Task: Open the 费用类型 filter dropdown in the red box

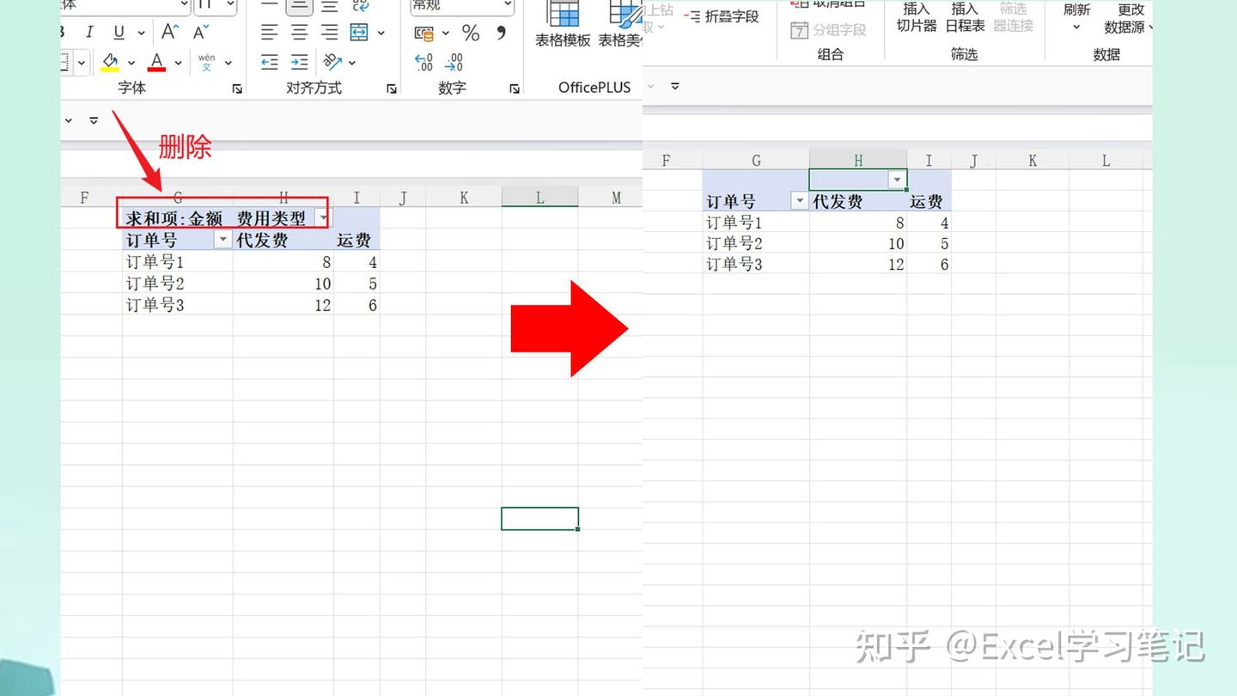Action: [322, 217]
